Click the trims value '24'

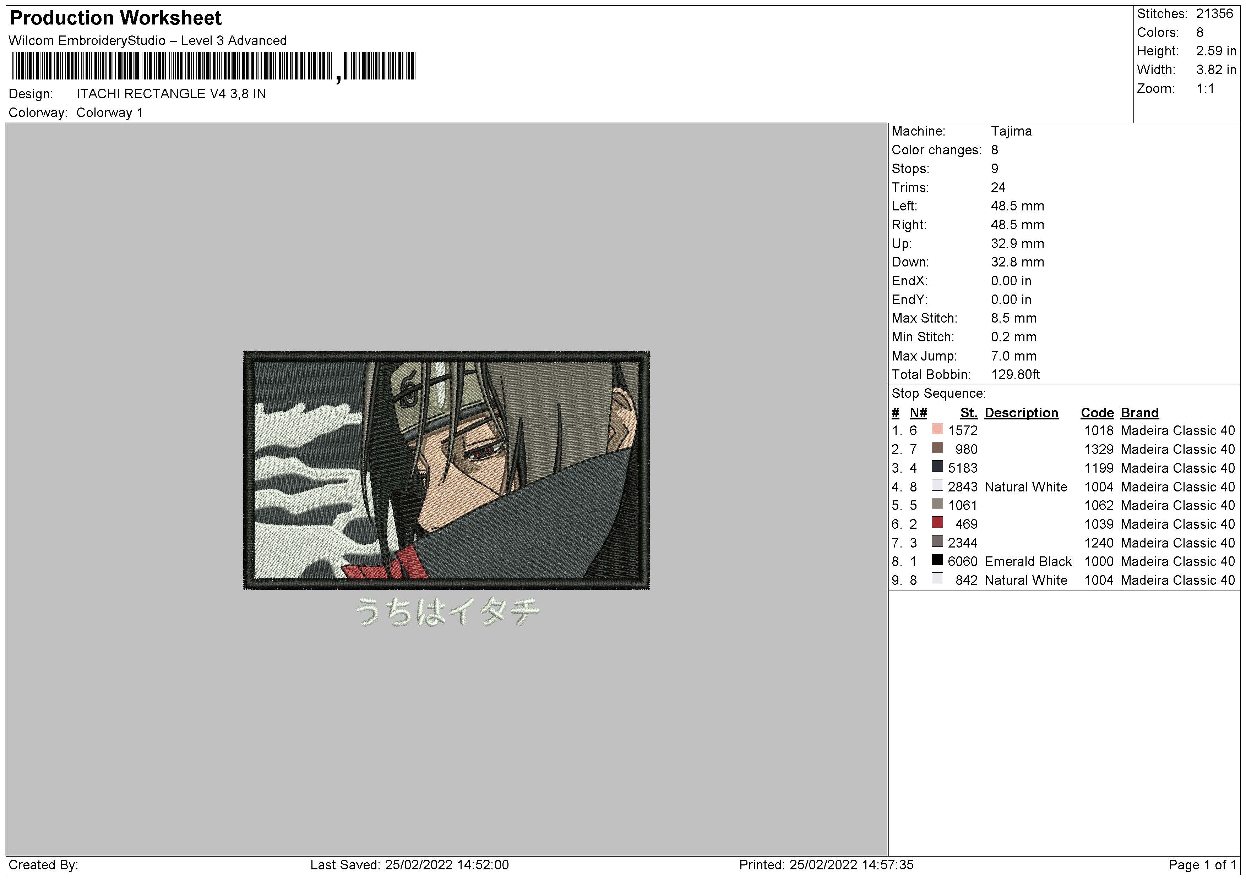tap(998, 188)
